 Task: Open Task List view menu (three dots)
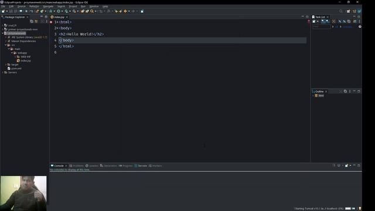click(x=359, y=21)
